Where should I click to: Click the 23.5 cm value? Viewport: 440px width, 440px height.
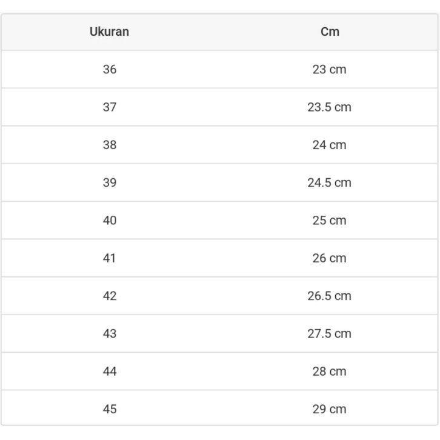click(x=329, y=107)
